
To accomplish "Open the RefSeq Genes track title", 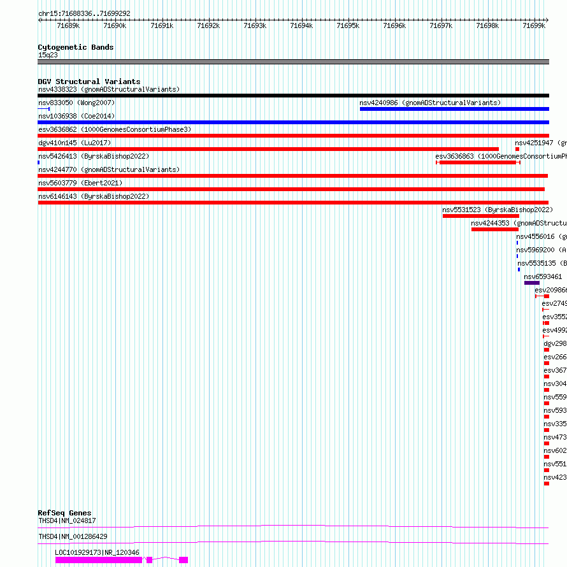I will [x=64, y=513].
